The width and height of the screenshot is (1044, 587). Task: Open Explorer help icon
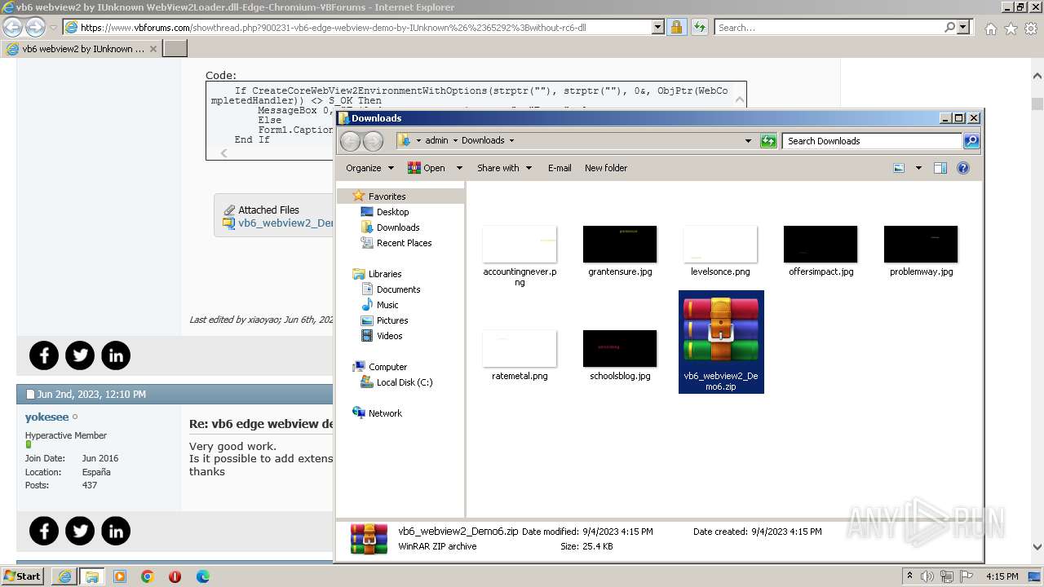(x=962, y=168)
